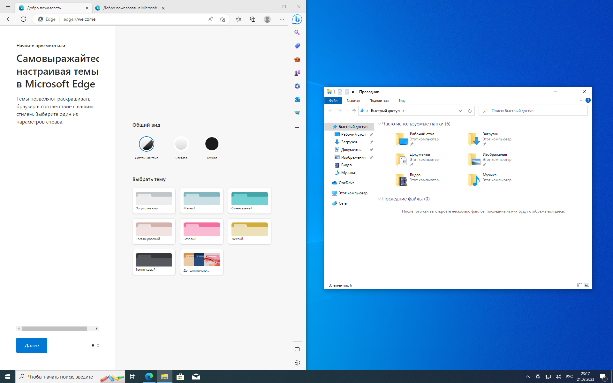613x383 pixels.
Task: Click the Edge Favorites star icon
Action: [x=238, y=19]
